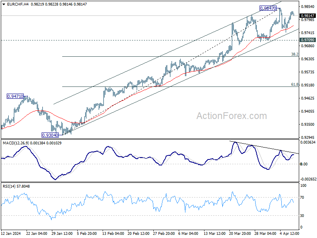The image size is (317, 238).
Task: Click the RSI(14) 57.8048 indicator label
Action: [16, 186]
